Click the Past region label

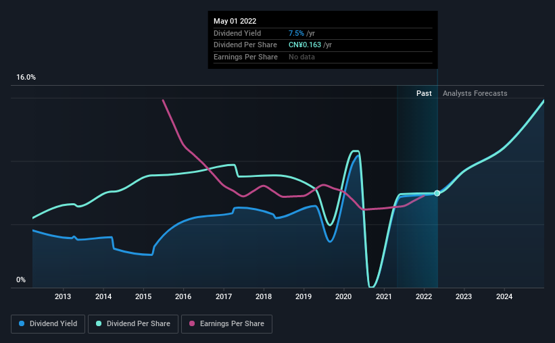tap(424, 93)
